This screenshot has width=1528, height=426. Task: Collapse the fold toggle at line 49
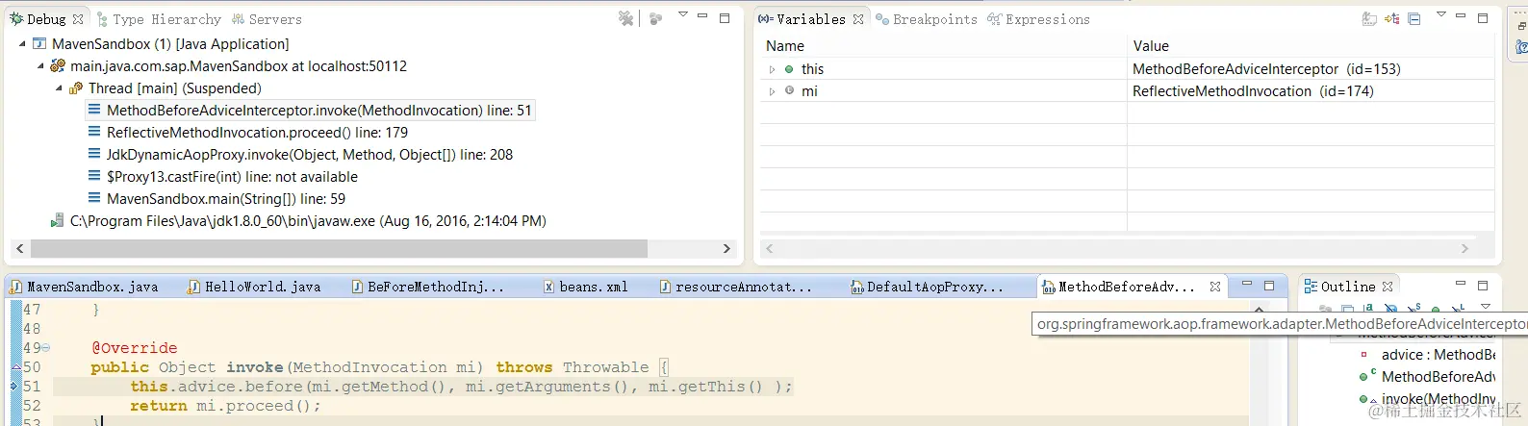click(x=45, y=348)
